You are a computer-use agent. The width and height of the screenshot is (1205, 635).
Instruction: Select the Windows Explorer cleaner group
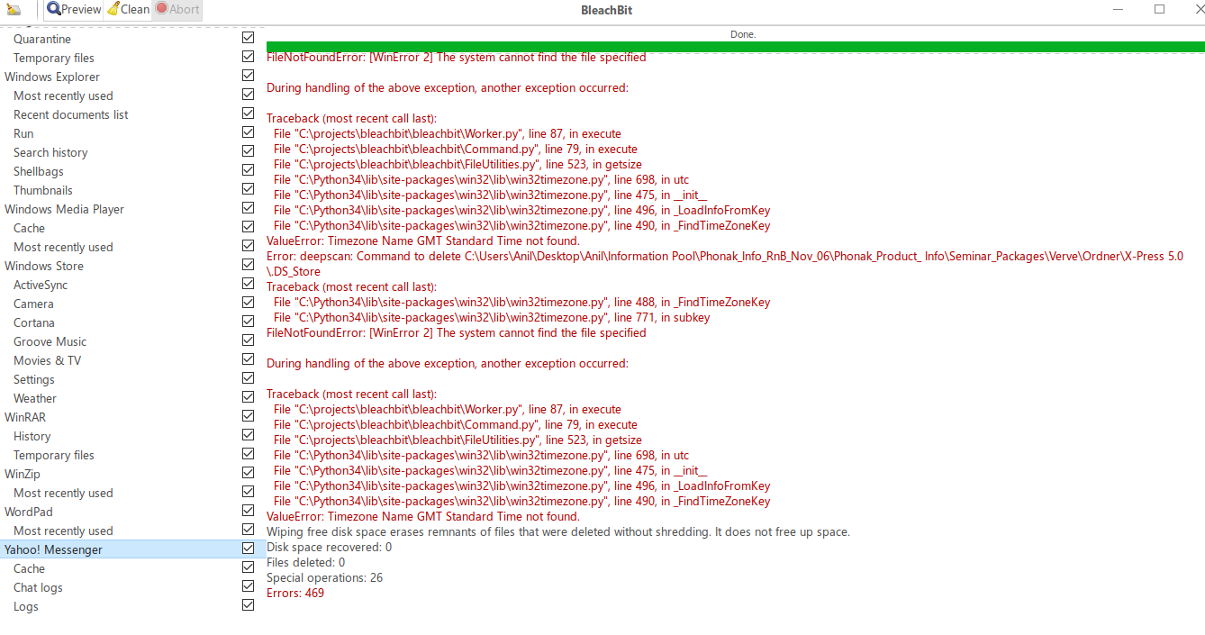(x=52, y=77)
